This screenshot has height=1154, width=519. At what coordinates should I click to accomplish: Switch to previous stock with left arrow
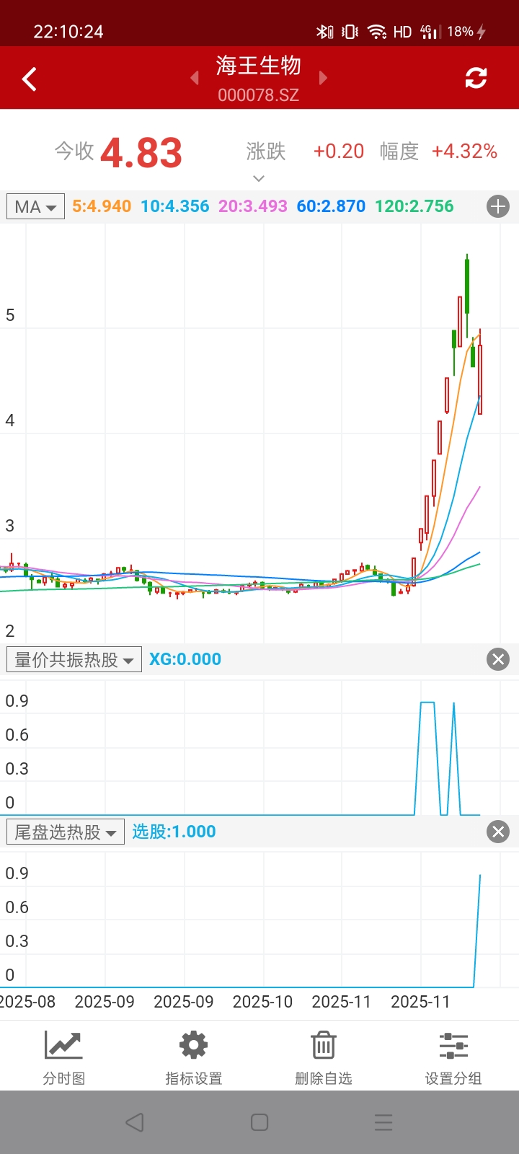(195, 78)
